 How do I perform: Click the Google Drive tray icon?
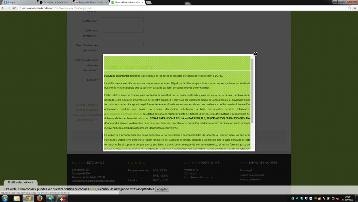(x=293, y=198)
